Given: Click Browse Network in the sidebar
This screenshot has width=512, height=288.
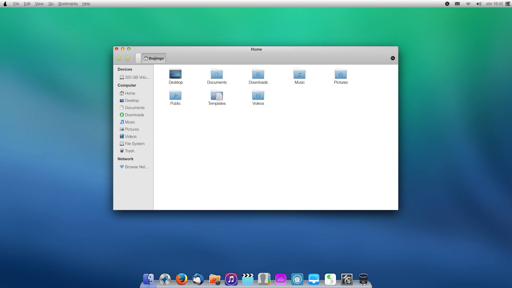Looking at the screenshot, I should coord(134,167).
